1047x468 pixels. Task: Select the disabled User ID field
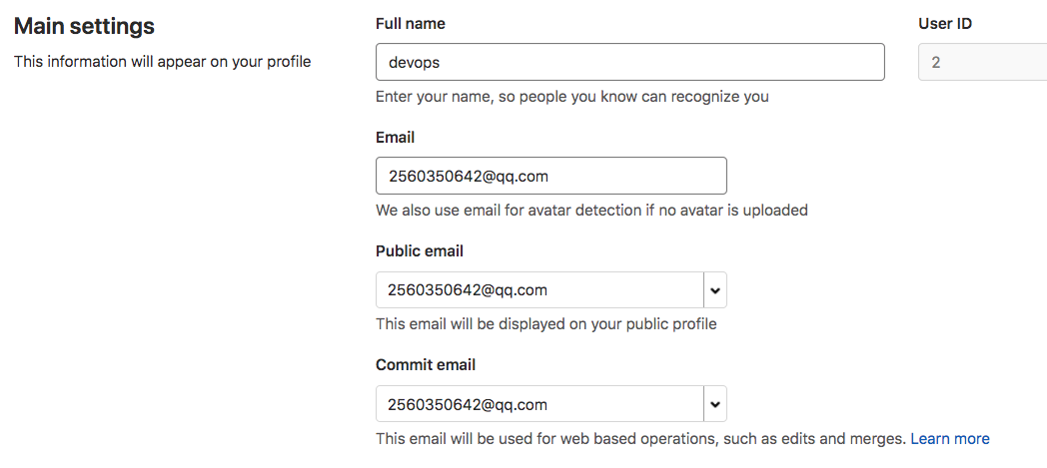click(982, 62)
